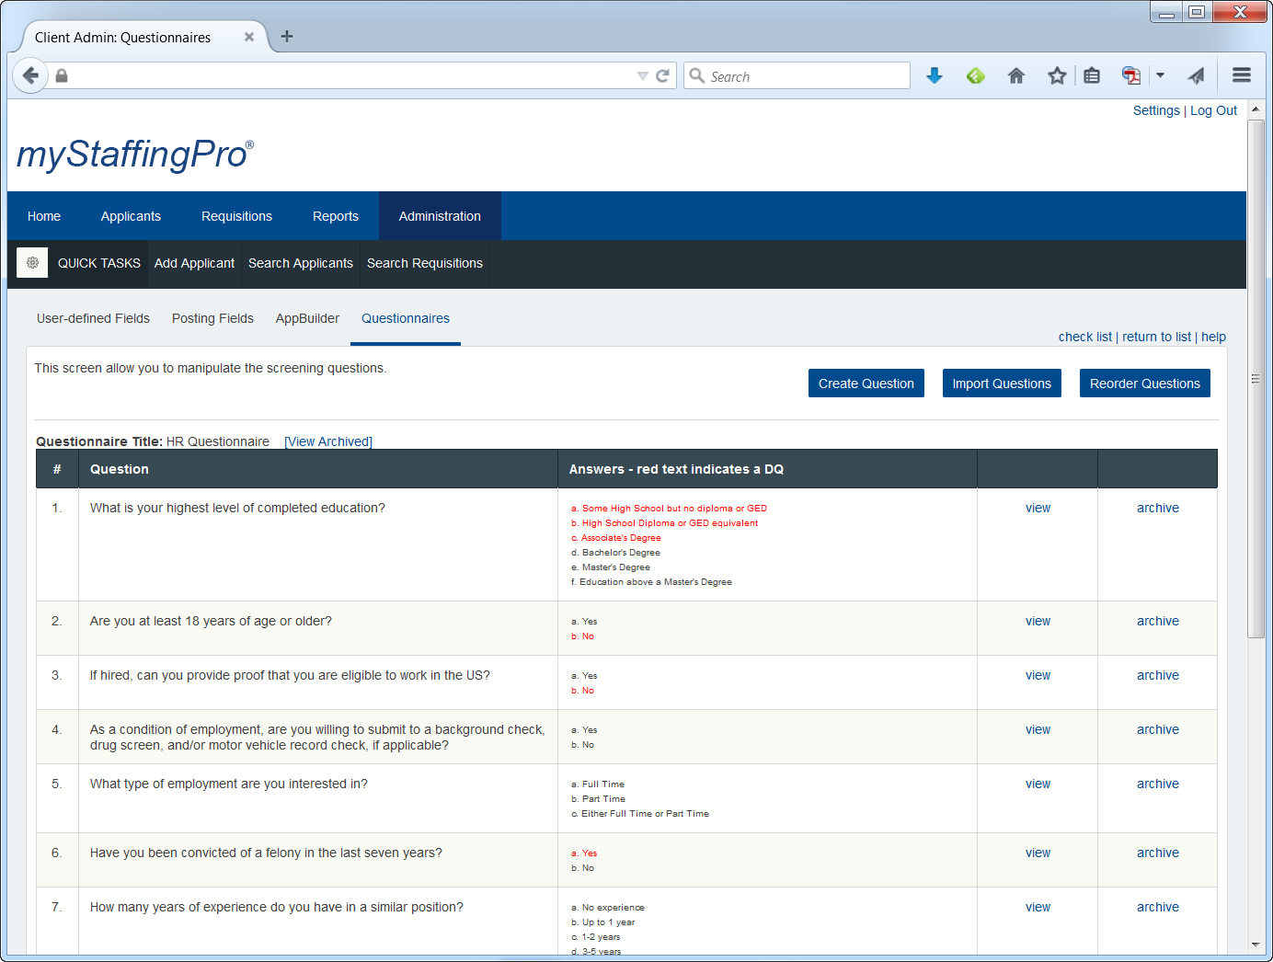Screen dimensions: 1273x962
Task: Click the reading list clipboard icon
Action: (1092, 75)
